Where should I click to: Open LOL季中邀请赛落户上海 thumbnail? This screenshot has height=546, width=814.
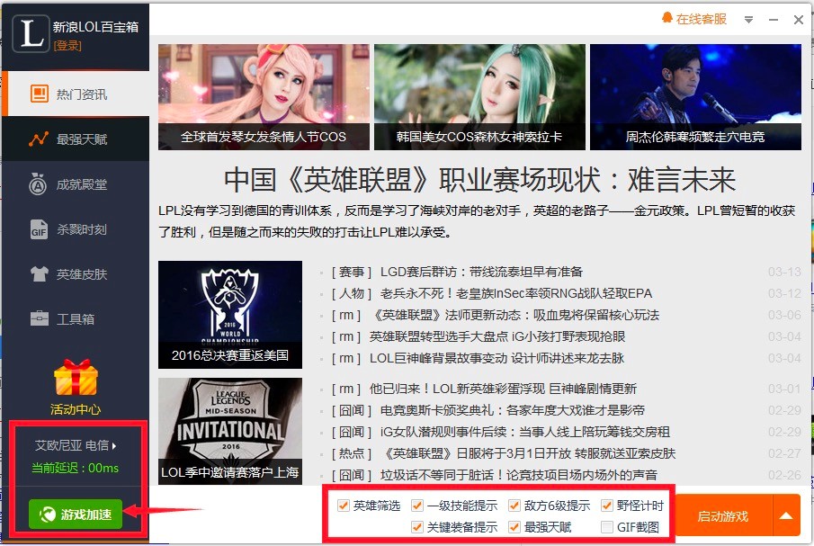[x=230, y=431]
